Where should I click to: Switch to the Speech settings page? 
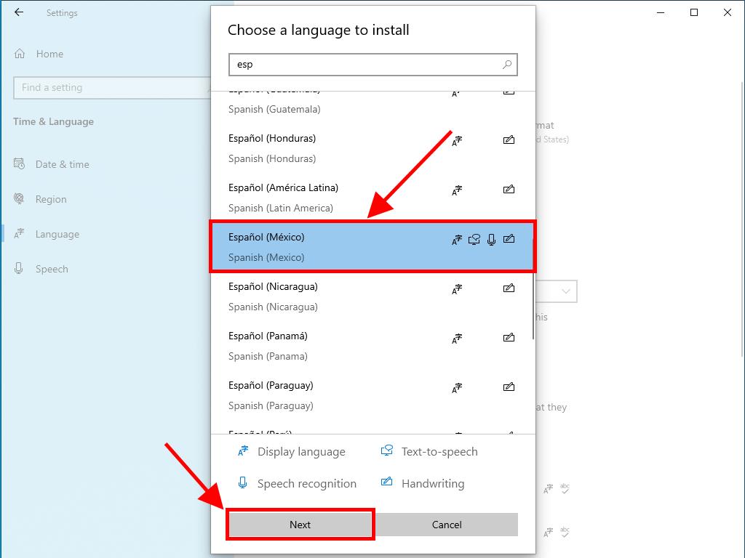(51, 269)
